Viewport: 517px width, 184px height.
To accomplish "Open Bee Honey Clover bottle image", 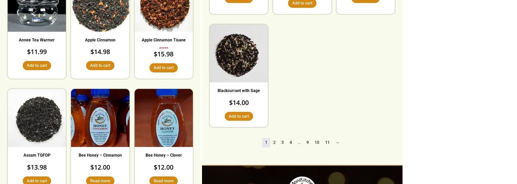I will (164, 118).
